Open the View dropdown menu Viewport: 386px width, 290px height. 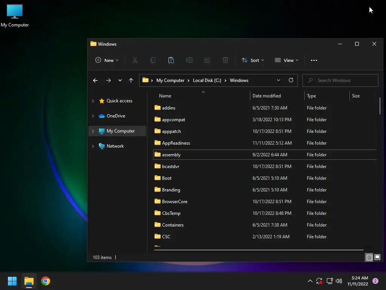point(286,60)
